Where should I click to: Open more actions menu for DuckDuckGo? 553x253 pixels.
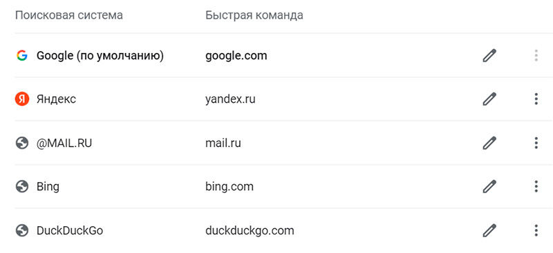click(x=536, y=230)
